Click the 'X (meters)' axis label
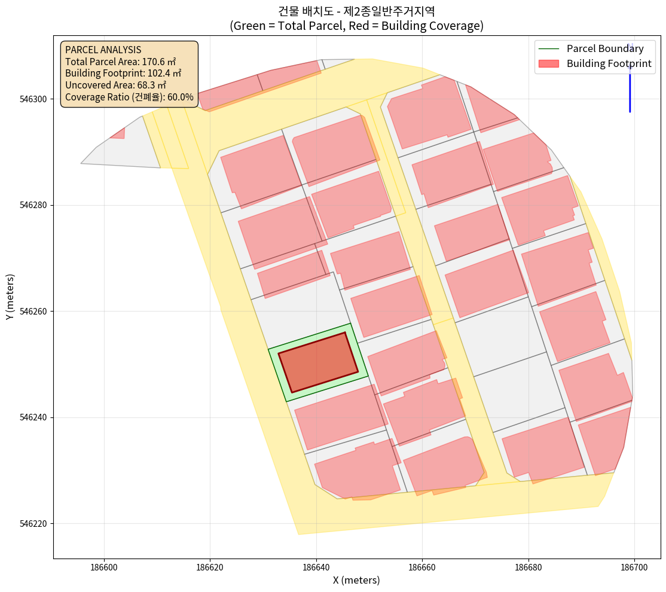 356,580
